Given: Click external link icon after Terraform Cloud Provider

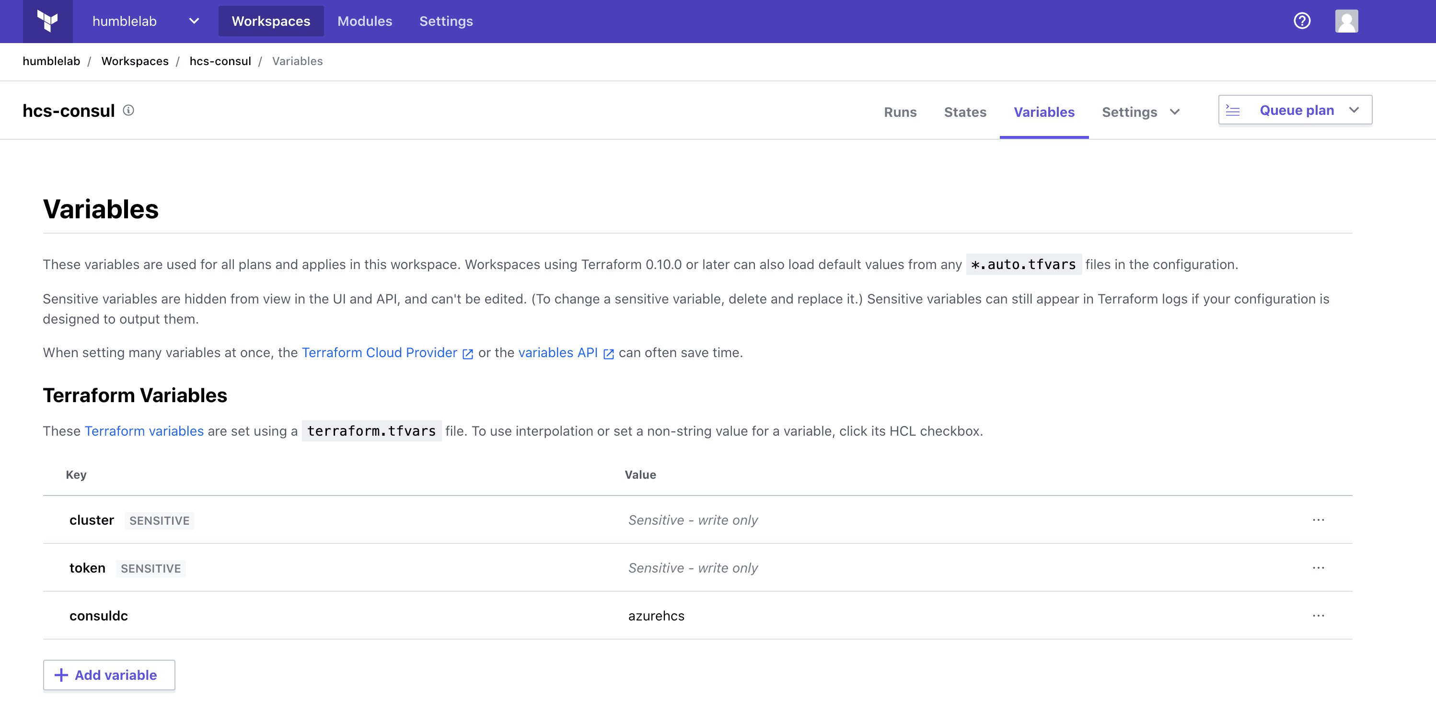Looking at the screenshot, I should click(468, 353).
